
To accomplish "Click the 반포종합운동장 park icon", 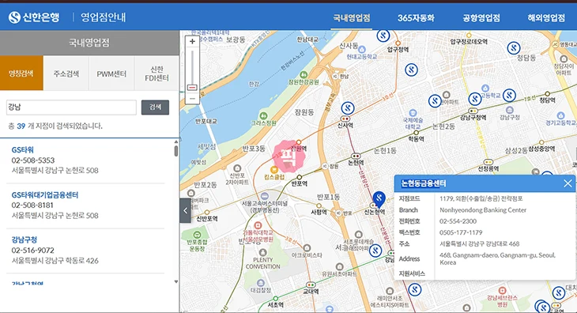I will point(198,234).
